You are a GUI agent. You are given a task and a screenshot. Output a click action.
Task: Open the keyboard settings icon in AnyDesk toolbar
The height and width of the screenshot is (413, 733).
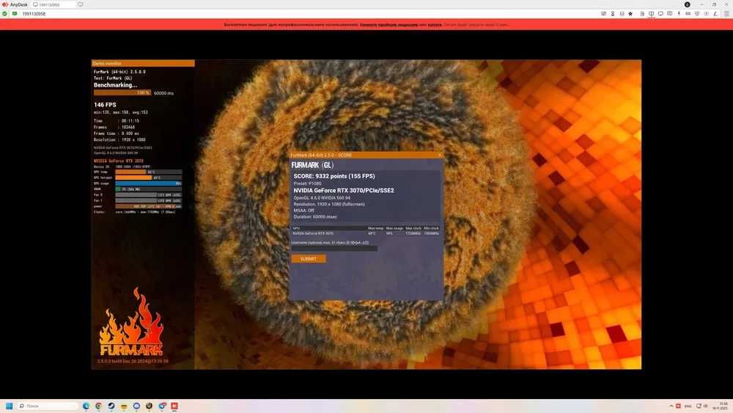click(x=688, y=13)
